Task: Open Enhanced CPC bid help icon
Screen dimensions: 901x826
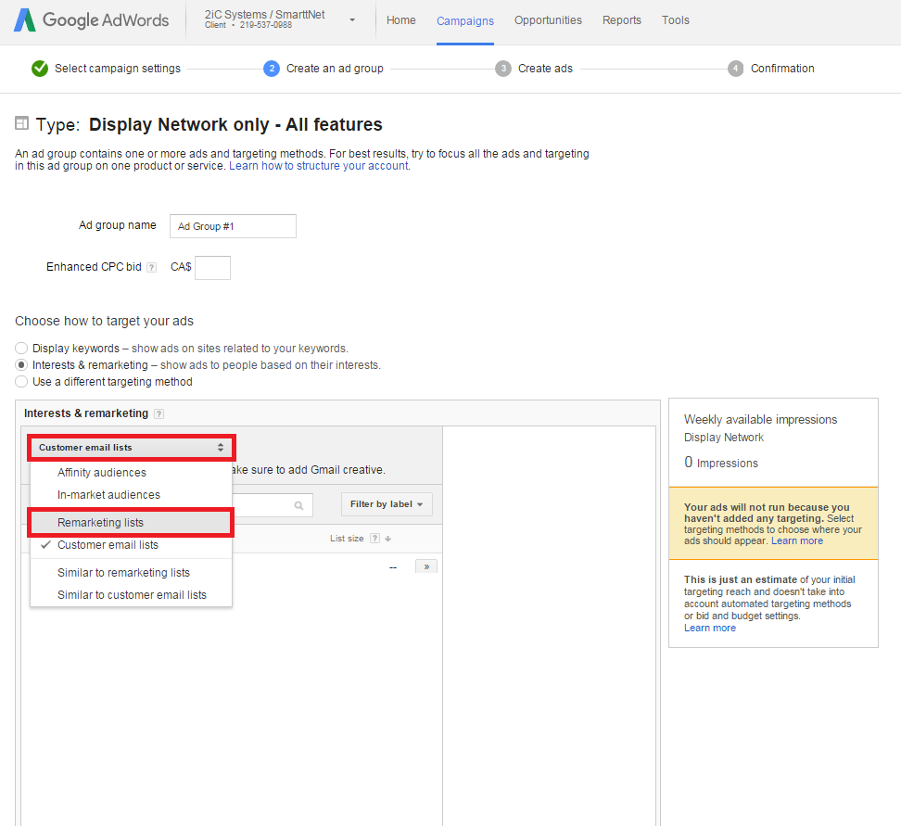Action: pyautogui.click(x=152, y=267)
